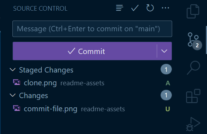The height and width of the screenshot is (134, 207).
Task: Collapse the Changes section
Action: [13, 95]
